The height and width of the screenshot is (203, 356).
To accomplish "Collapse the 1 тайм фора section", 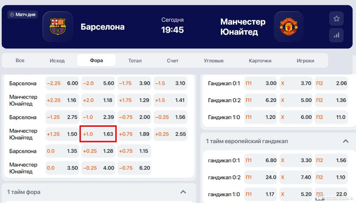I will tap(183, 192).
